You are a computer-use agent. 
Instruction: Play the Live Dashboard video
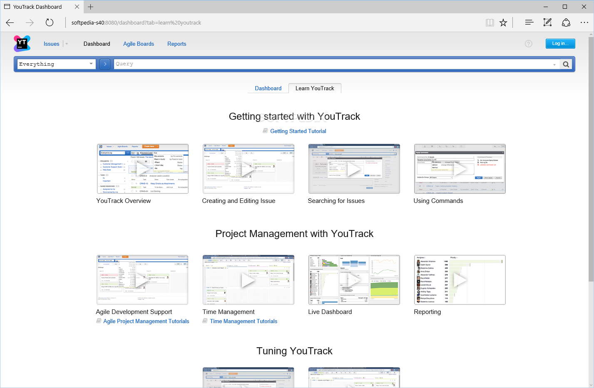click(x=354, y=280)
